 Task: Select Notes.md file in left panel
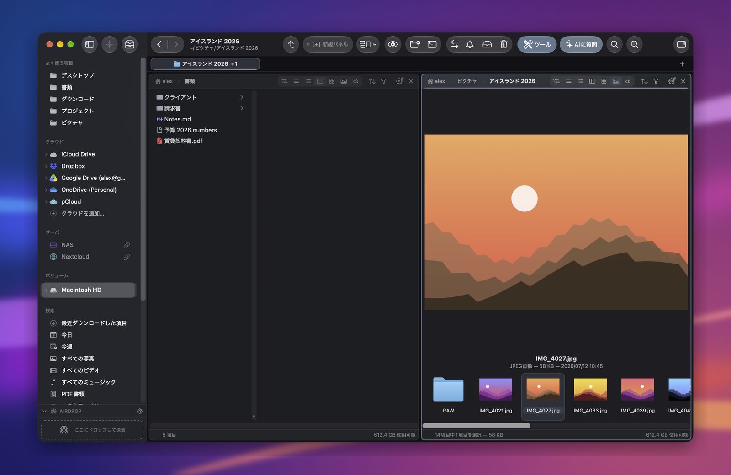(x=178, y=119)
